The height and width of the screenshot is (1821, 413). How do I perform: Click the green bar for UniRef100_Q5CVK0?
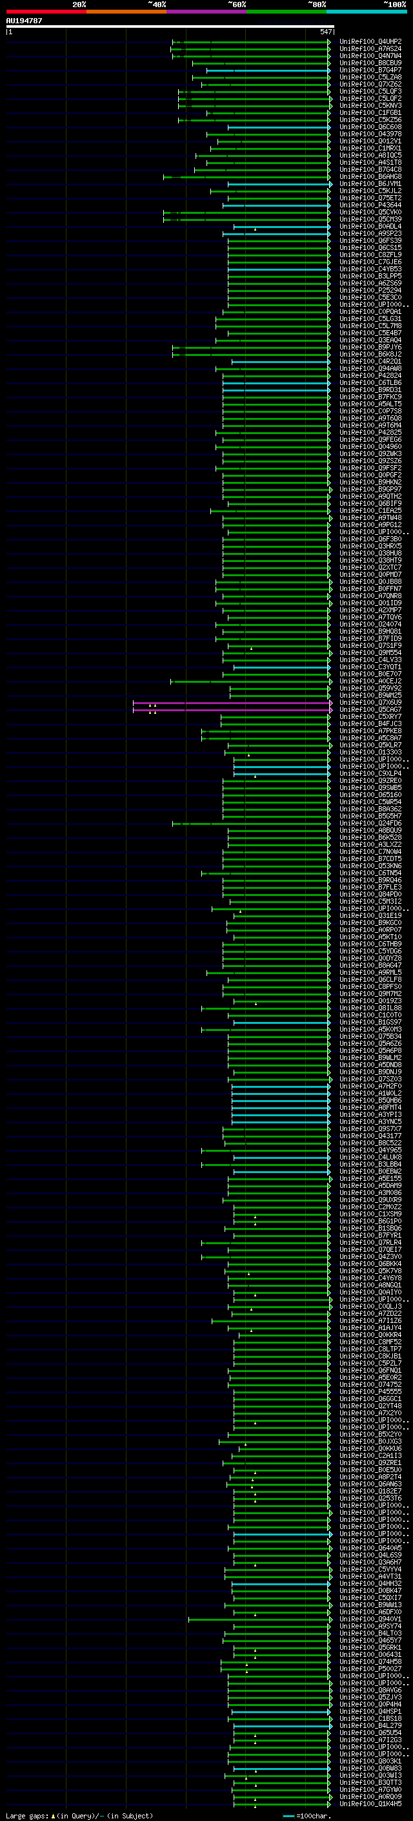click(x=247, y=213)
